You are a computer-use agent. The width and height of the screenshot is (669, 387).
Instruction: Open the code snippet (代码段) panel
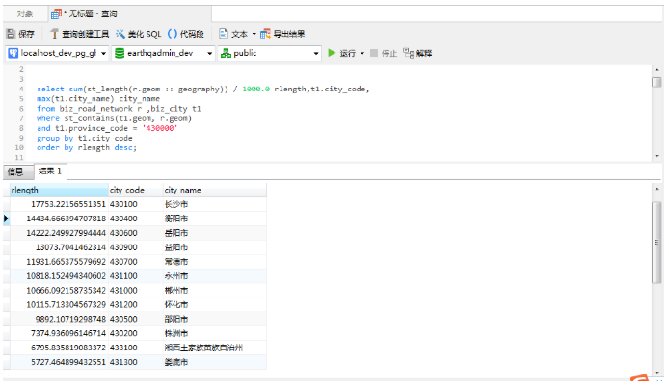(186, 34)
